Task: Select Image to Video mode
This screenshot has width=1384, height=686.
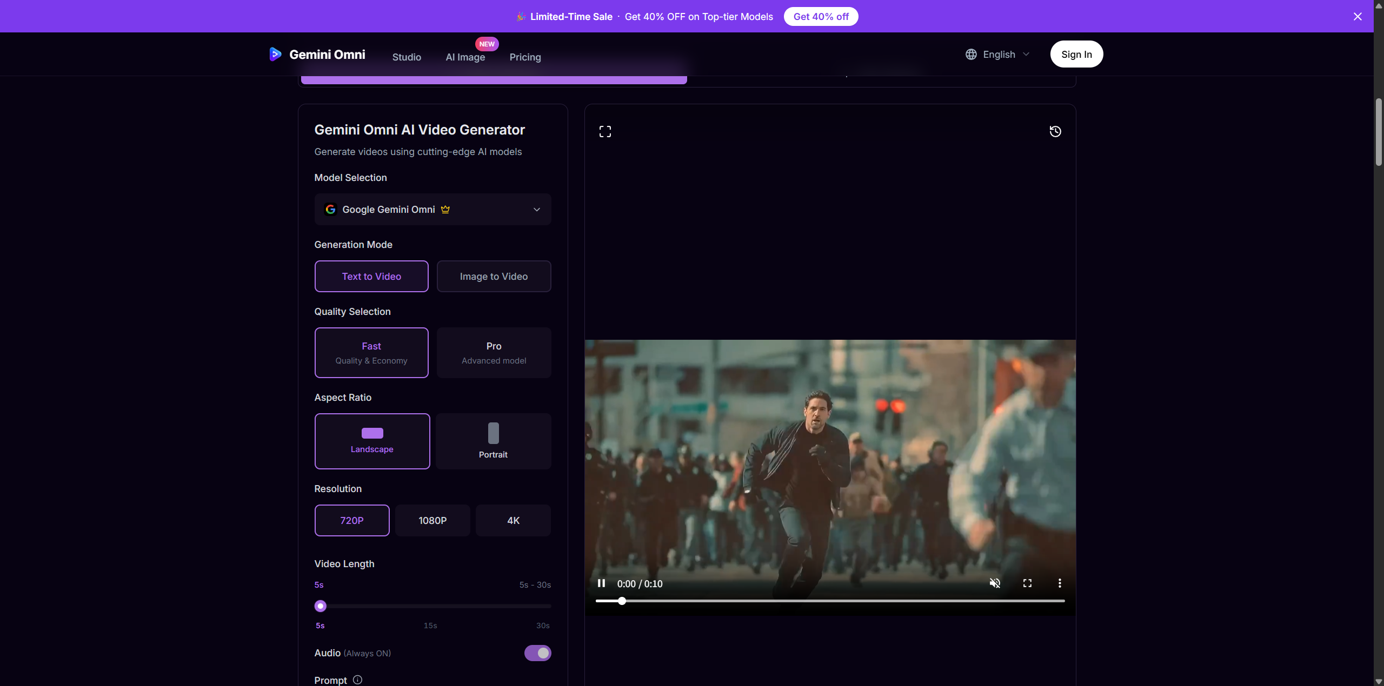Action: pos(494,277)
